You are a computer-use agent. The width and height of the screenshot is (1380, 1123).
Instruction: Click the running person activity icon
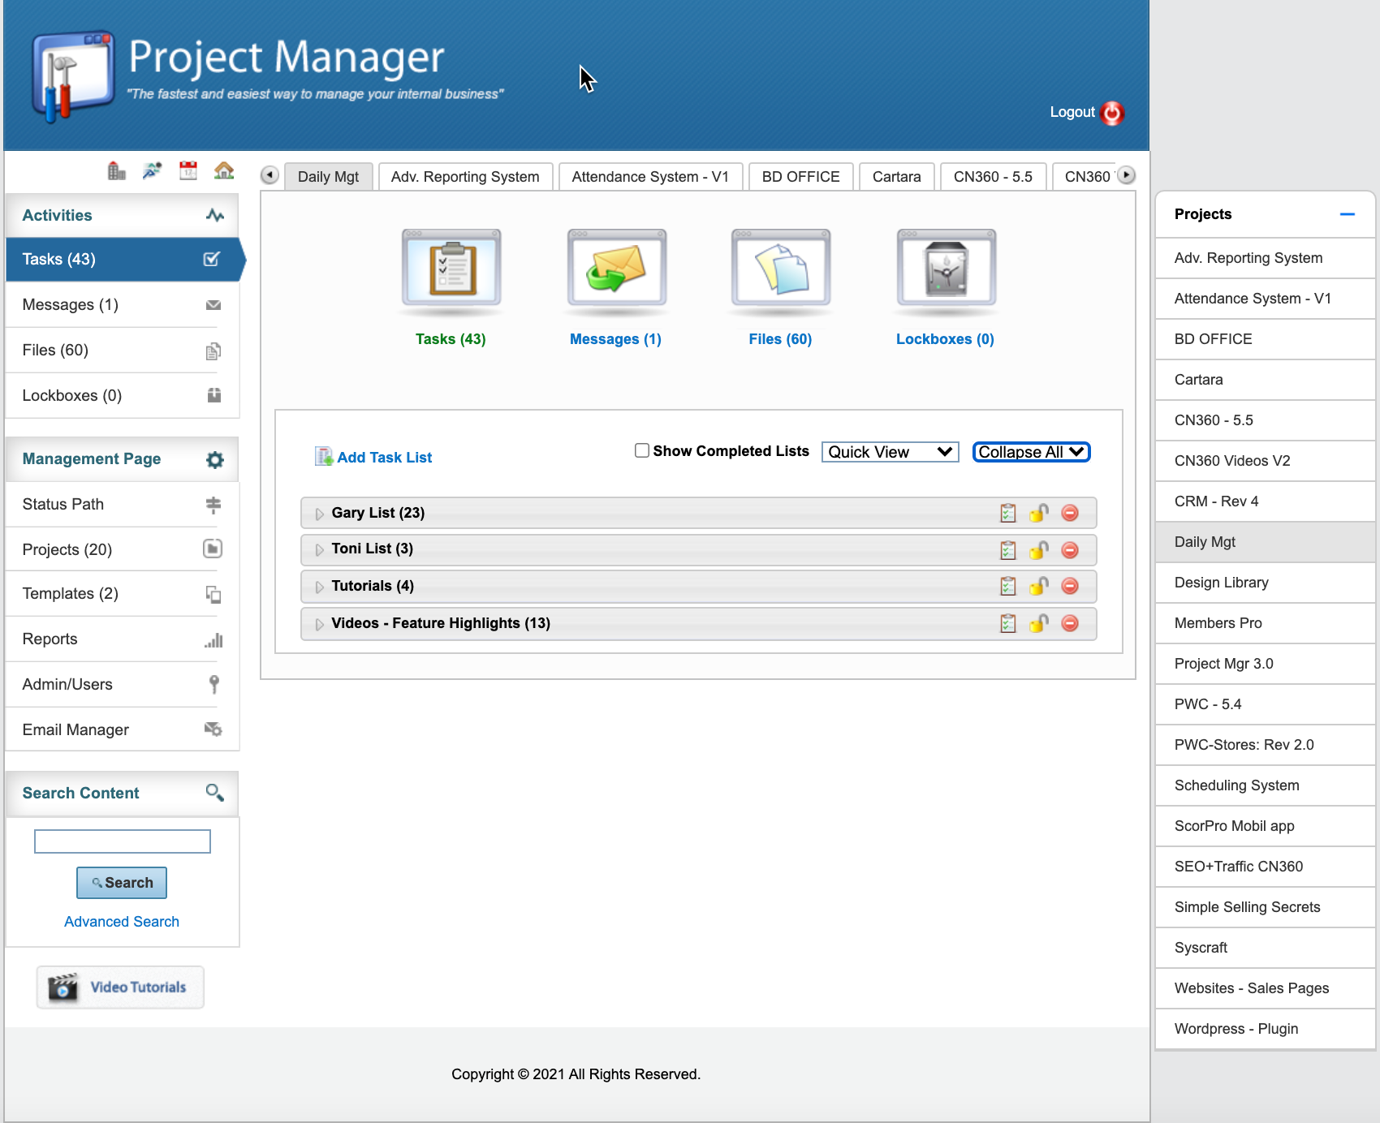tap(152, 171)
